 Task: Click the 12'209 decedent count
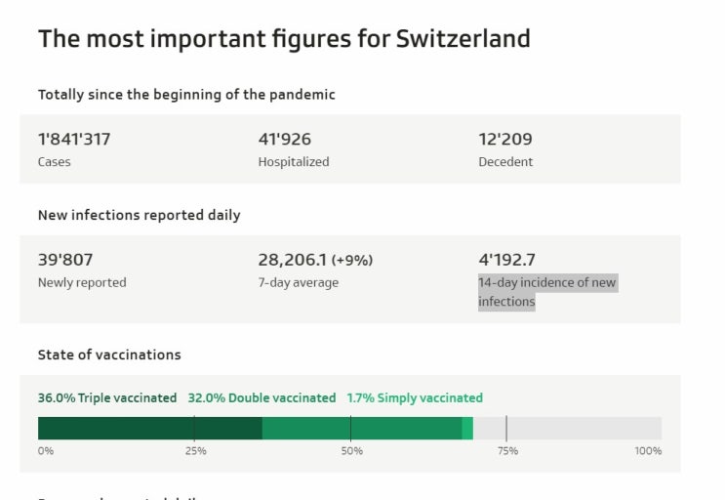(x=505, y=139)
